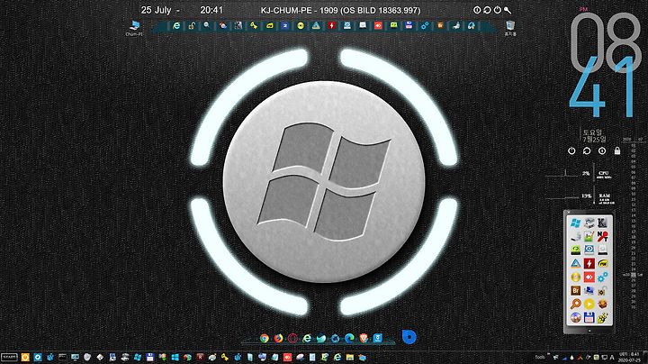The height and width of the screenshot is (364, 648).
Task: Open the yellow disc icon in top dock
Action: 301,25
